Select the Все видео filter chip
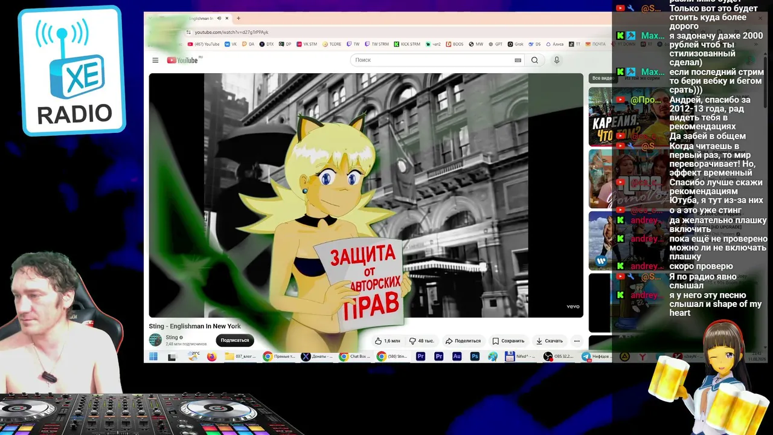Screen dimensions: 773x435 (602, 78)
